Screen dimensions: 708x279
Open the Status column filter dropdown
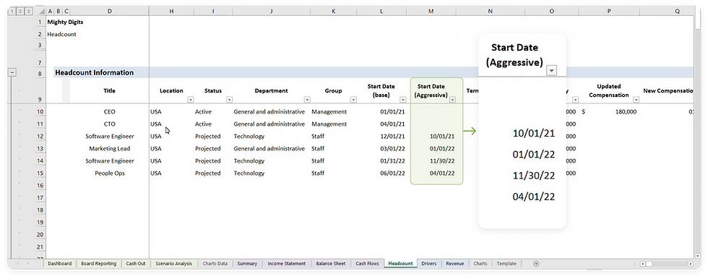tap(229, 100)
